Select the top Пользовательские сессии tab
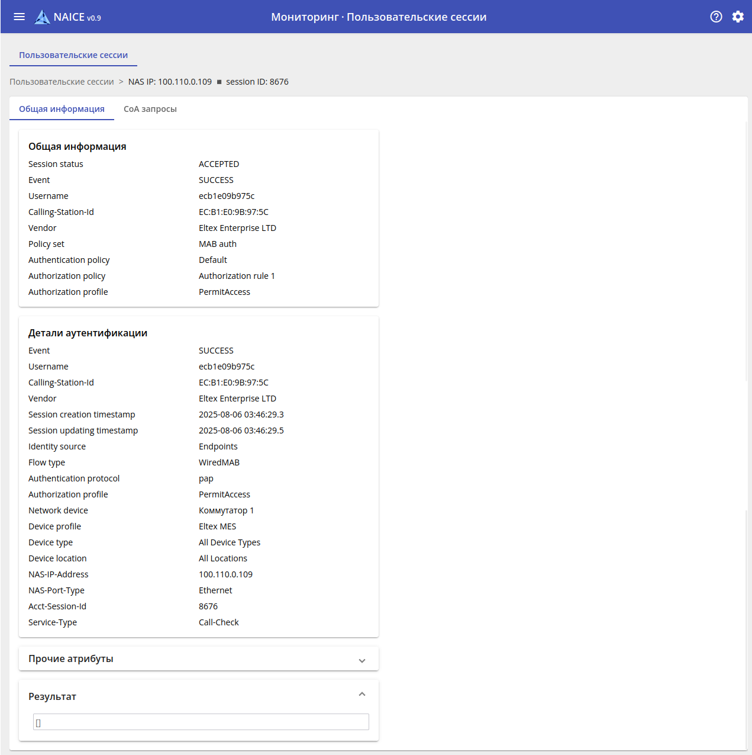The height and width of the screenshot is (755, 752). click(x=73, y=55)
